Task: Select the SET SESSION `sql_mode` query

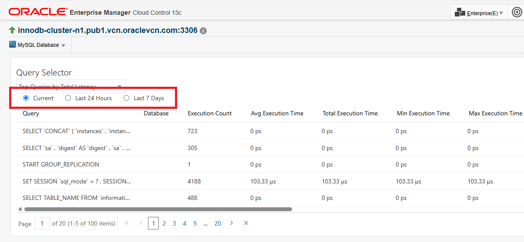Action: [x=77, y=181]
